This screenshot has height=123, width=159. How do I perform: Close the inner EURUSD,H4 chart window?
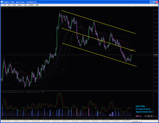[157, 5]
